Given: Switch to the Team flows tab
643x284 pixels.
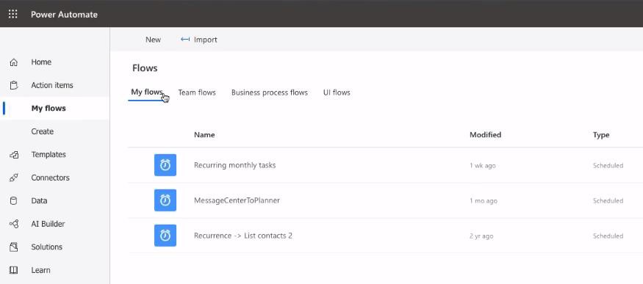Looking at the screenshot, I should 197,92.
